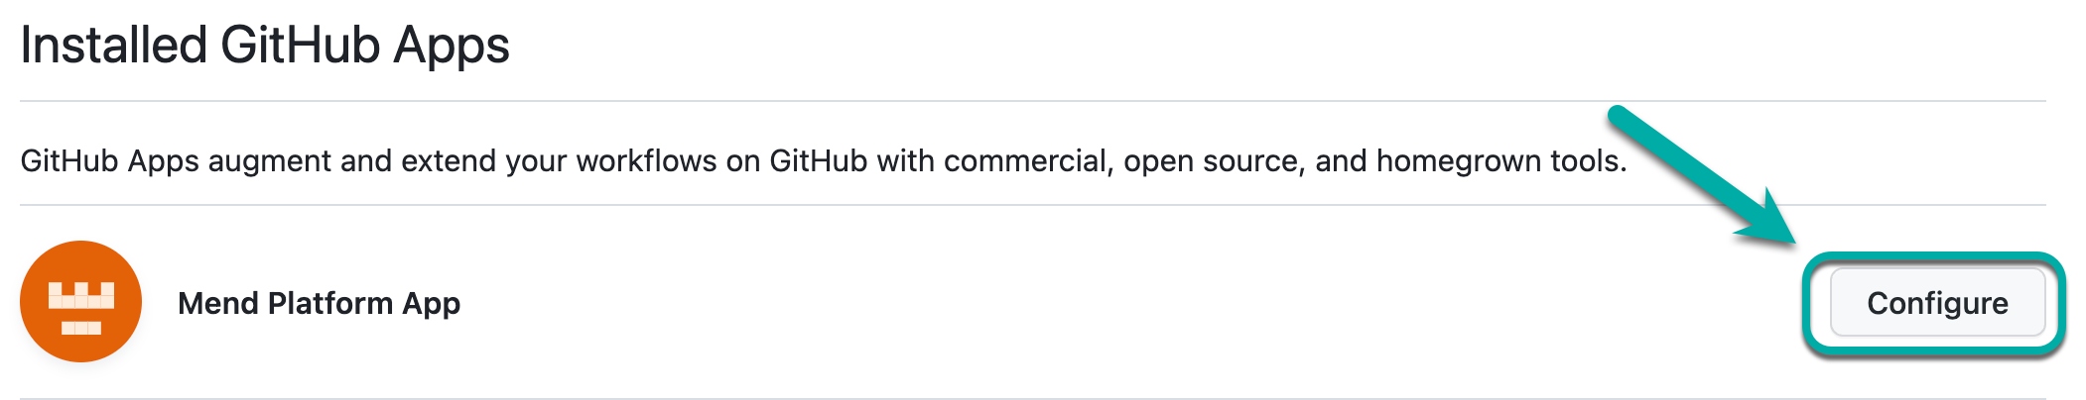Click the teal arrow annotation

pyautogui.click(x=1687, y=168)
